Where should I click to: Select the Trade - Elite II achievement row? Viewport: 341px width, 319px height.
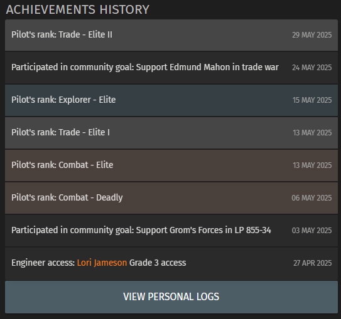[171, 35]
